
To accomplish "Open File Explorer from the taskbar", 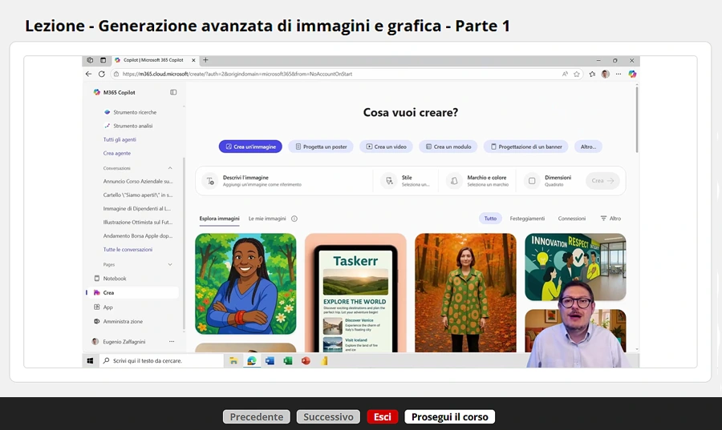I will pyautogui.click(x=233, y=361).
